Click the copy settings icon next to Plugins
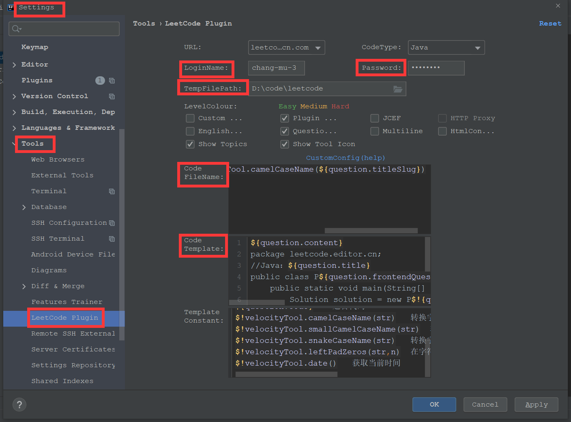The image size is (571, 422). tap(112, 80)
